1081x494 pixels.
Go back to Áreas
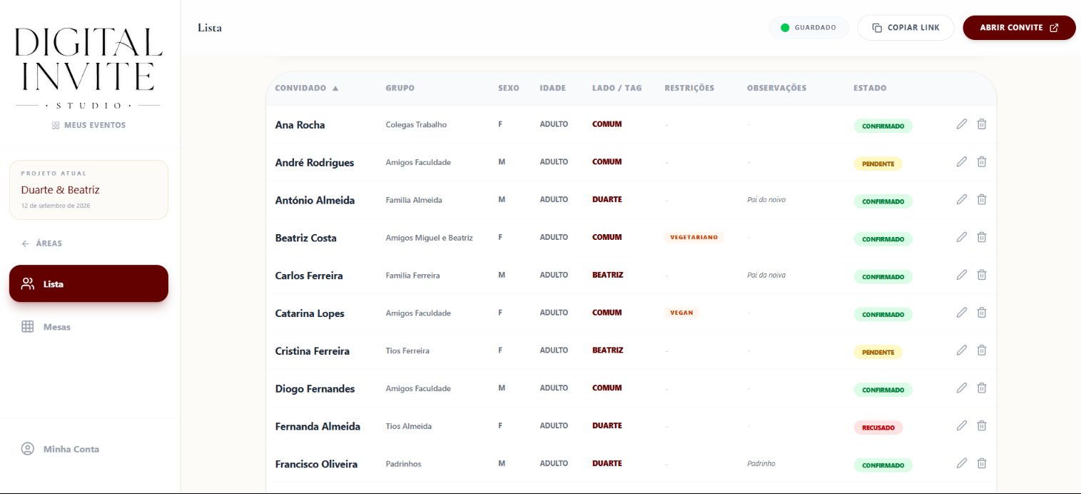[x=42, y=243]
